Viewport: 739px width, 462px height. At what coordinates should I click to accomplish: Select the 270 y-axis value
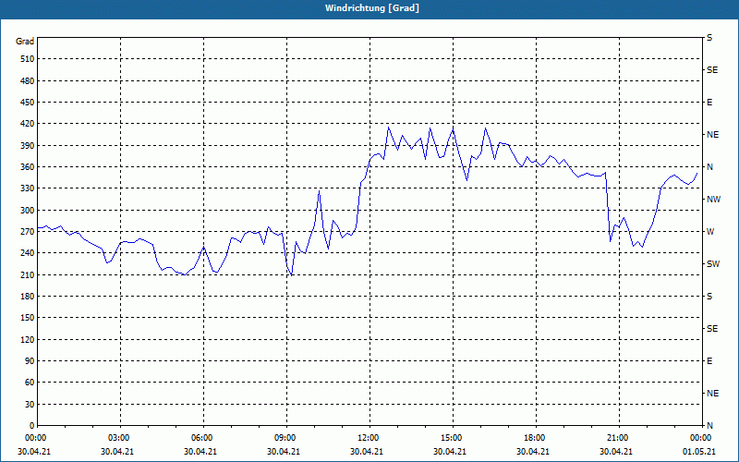28,232
